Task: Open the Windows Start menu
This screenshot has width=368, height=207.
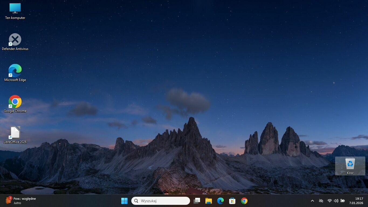Action: tap(124, 201)
